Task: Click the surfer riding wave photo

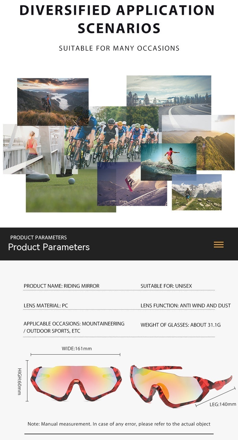Action: tap(168, 162)
